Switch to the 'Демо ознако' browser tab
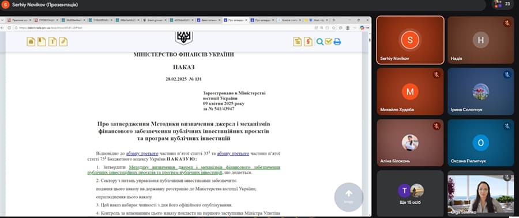The image size is (519, 218). coord(208,20)
